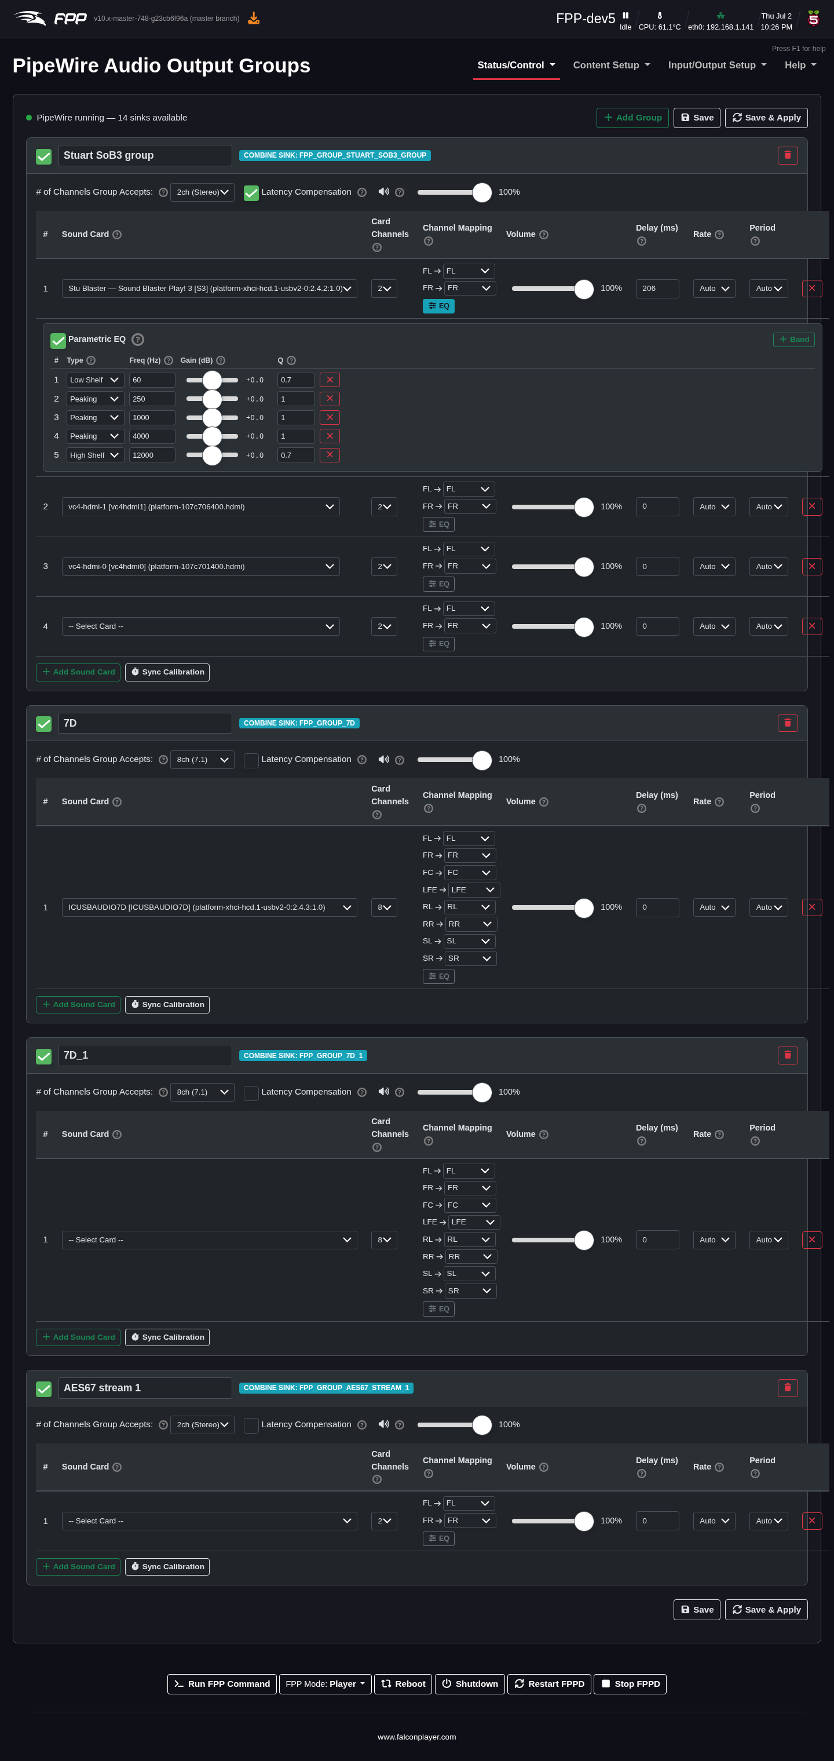Open the Input/Output Setup menu
The width and height of the screenshot is (834, 1761).
(x=717, y=65)
